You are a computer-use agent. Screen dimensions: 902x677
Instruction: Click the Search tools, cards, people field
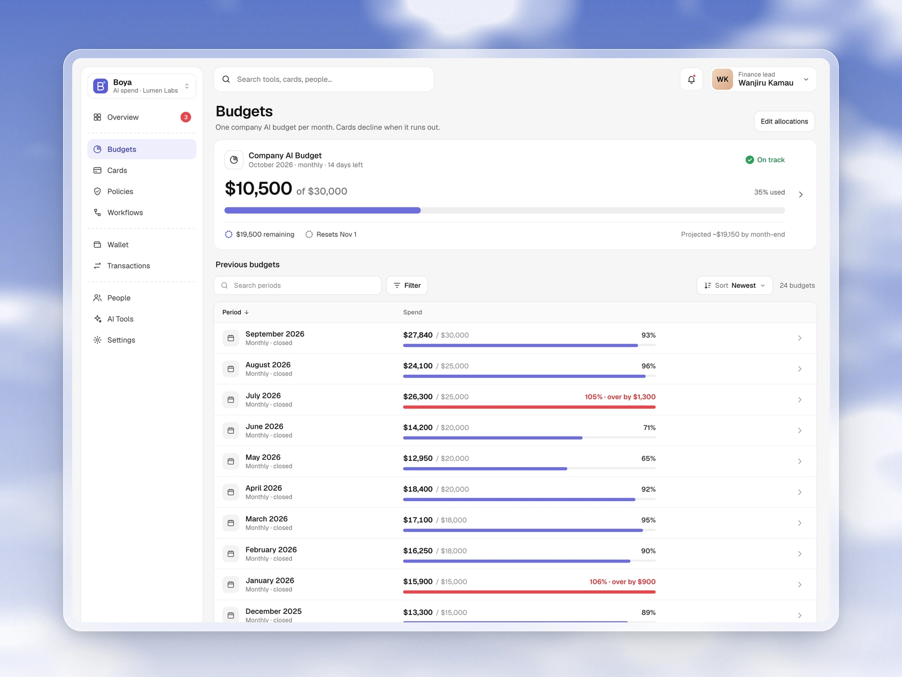pyautogui.click(x=324, y=80)
